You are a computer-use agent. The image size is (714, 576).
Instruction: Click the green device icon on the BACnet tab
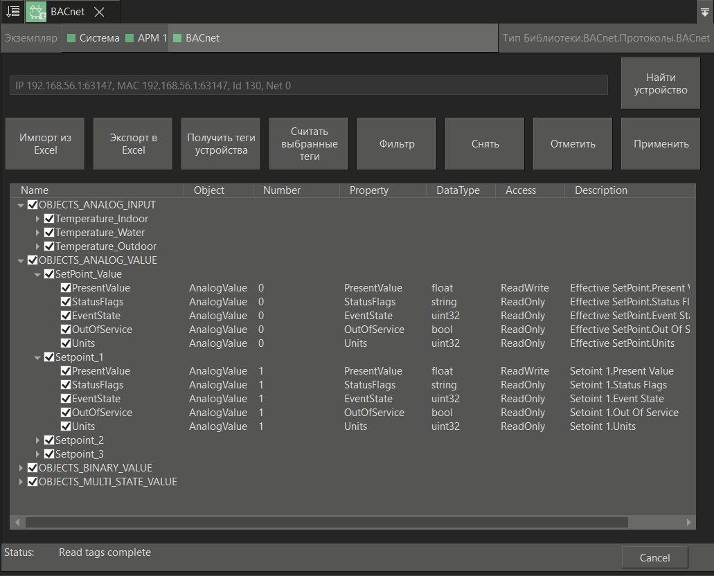[36, 11]
